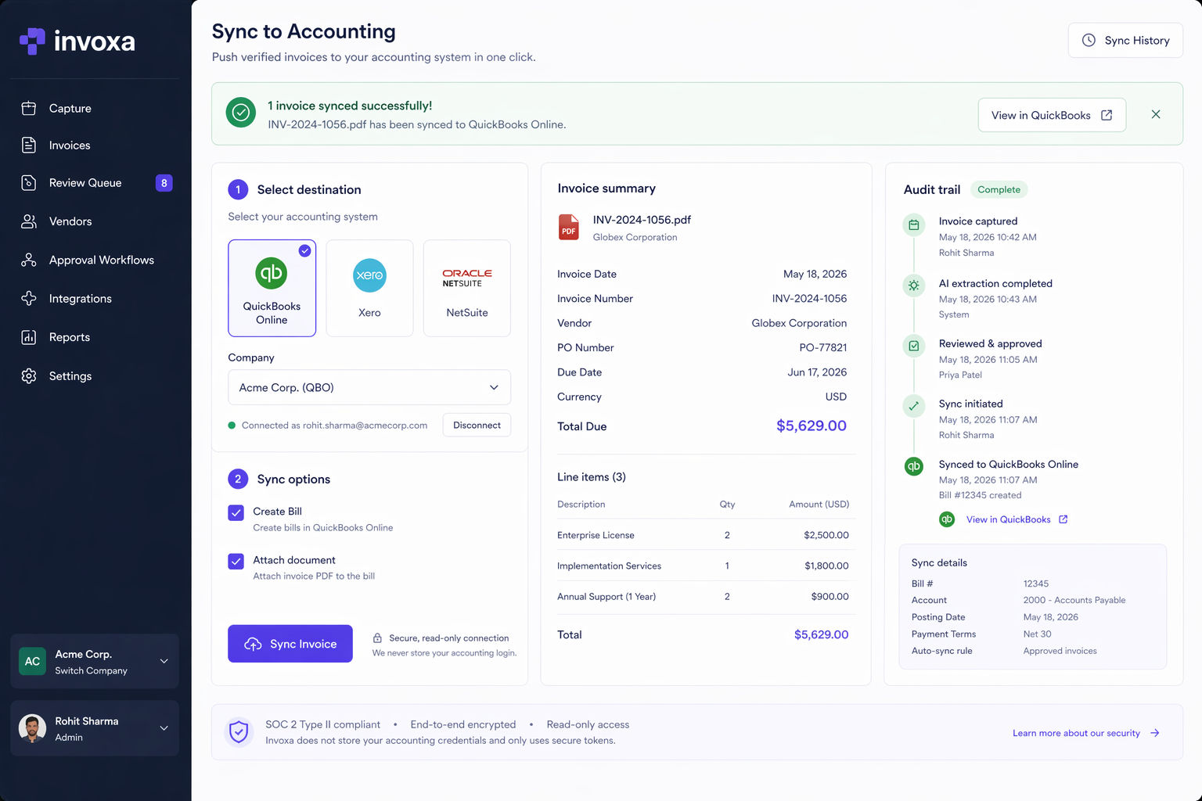Click the Bill #12345 created text
The height and width of the screenshot is (801, 1202).
point(981,495)
